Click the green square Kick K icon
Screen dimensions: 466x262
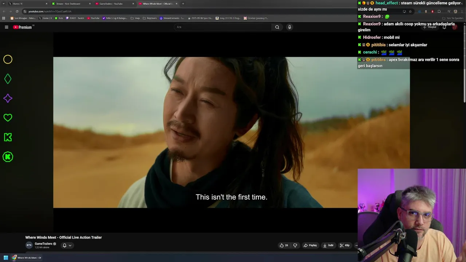point(8,137)
